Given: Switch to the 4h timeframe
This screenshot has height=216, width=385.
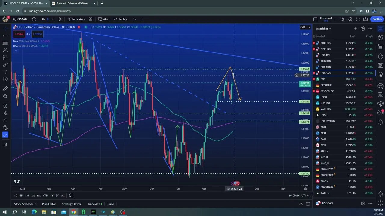Looking at the screenshot, I should [x=43, y=19].
